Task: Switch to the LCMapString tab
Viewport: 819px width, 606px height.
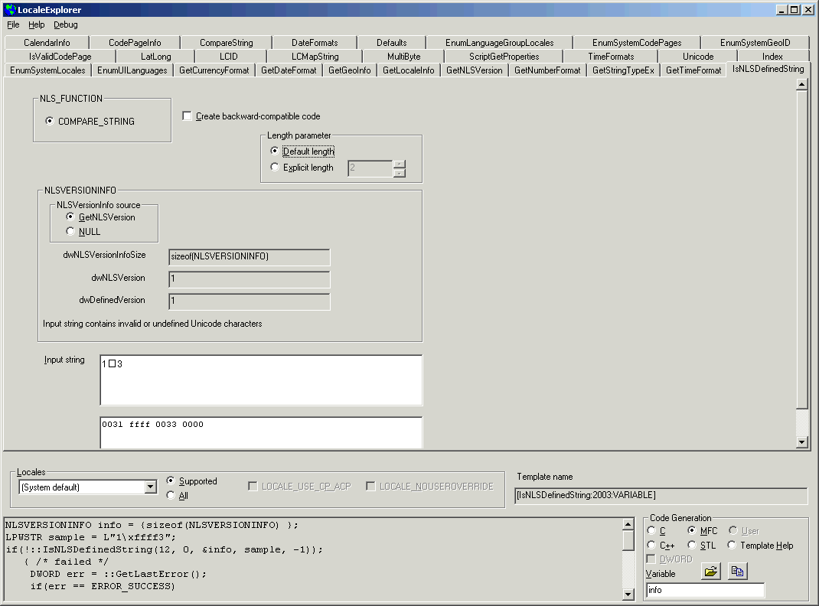Action: [x=315, y=57]
